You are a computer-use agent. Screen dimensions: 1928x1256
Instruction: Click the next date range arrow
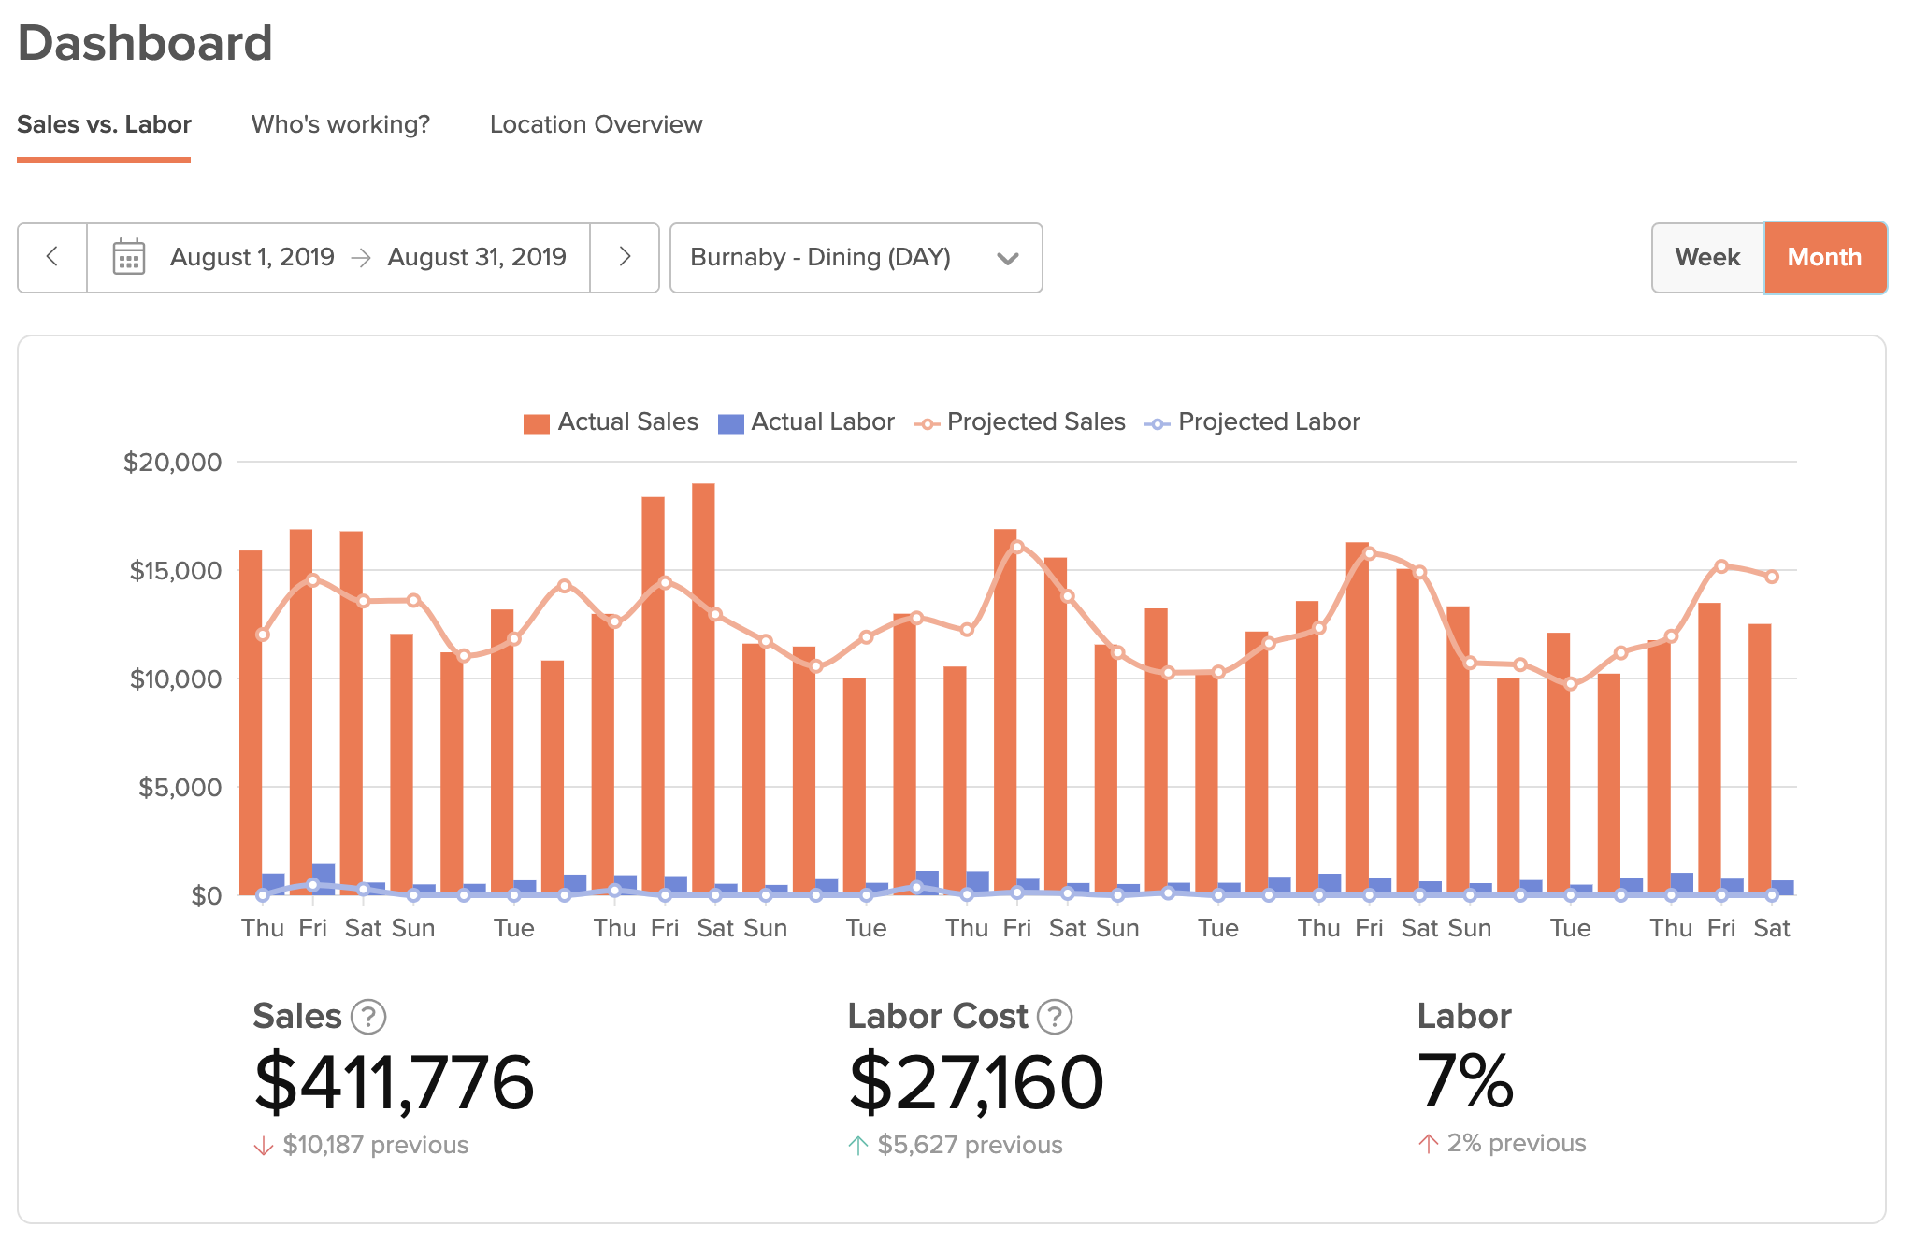click(x=625, y=257)
